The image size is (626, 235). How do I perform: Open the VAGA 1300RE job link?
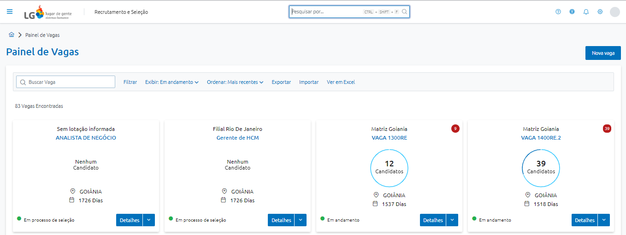pyautogui.click(x=389, y=138)
